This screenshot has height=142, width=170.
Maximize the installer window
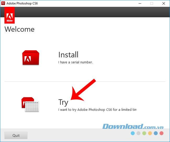151,3
